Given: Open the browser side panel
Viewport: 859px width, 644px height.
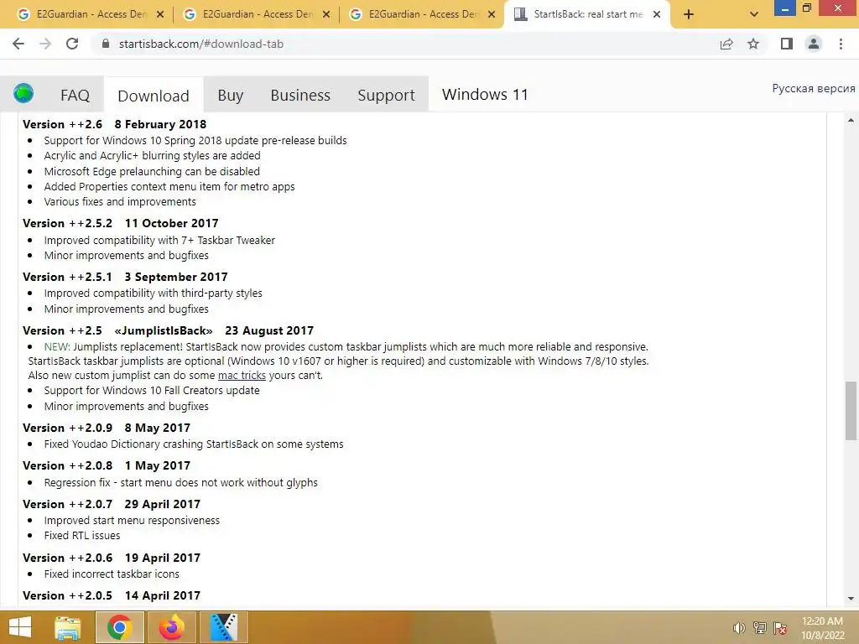Looking at the screenshot, I should (787, 44).
